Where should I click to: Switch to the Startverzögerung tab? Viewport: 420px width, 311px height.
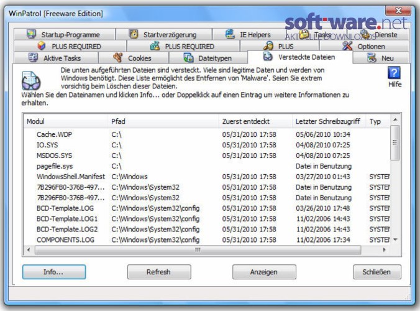164,35
